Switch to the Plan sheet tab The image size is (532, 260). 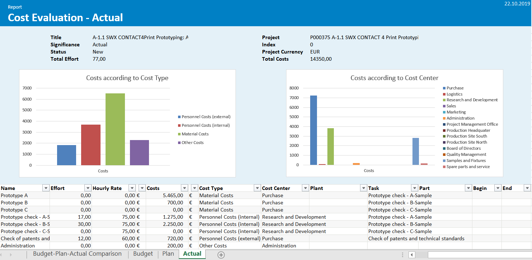click(168, 254)
